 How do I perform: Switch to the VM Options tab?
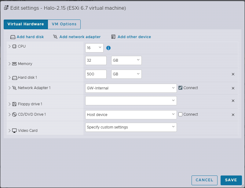pos(64,24)
